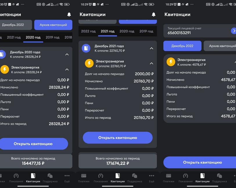Collapse the Декабрь 2021 года receipt section
This screenshot has width=236, height=188.
[151, 48]
